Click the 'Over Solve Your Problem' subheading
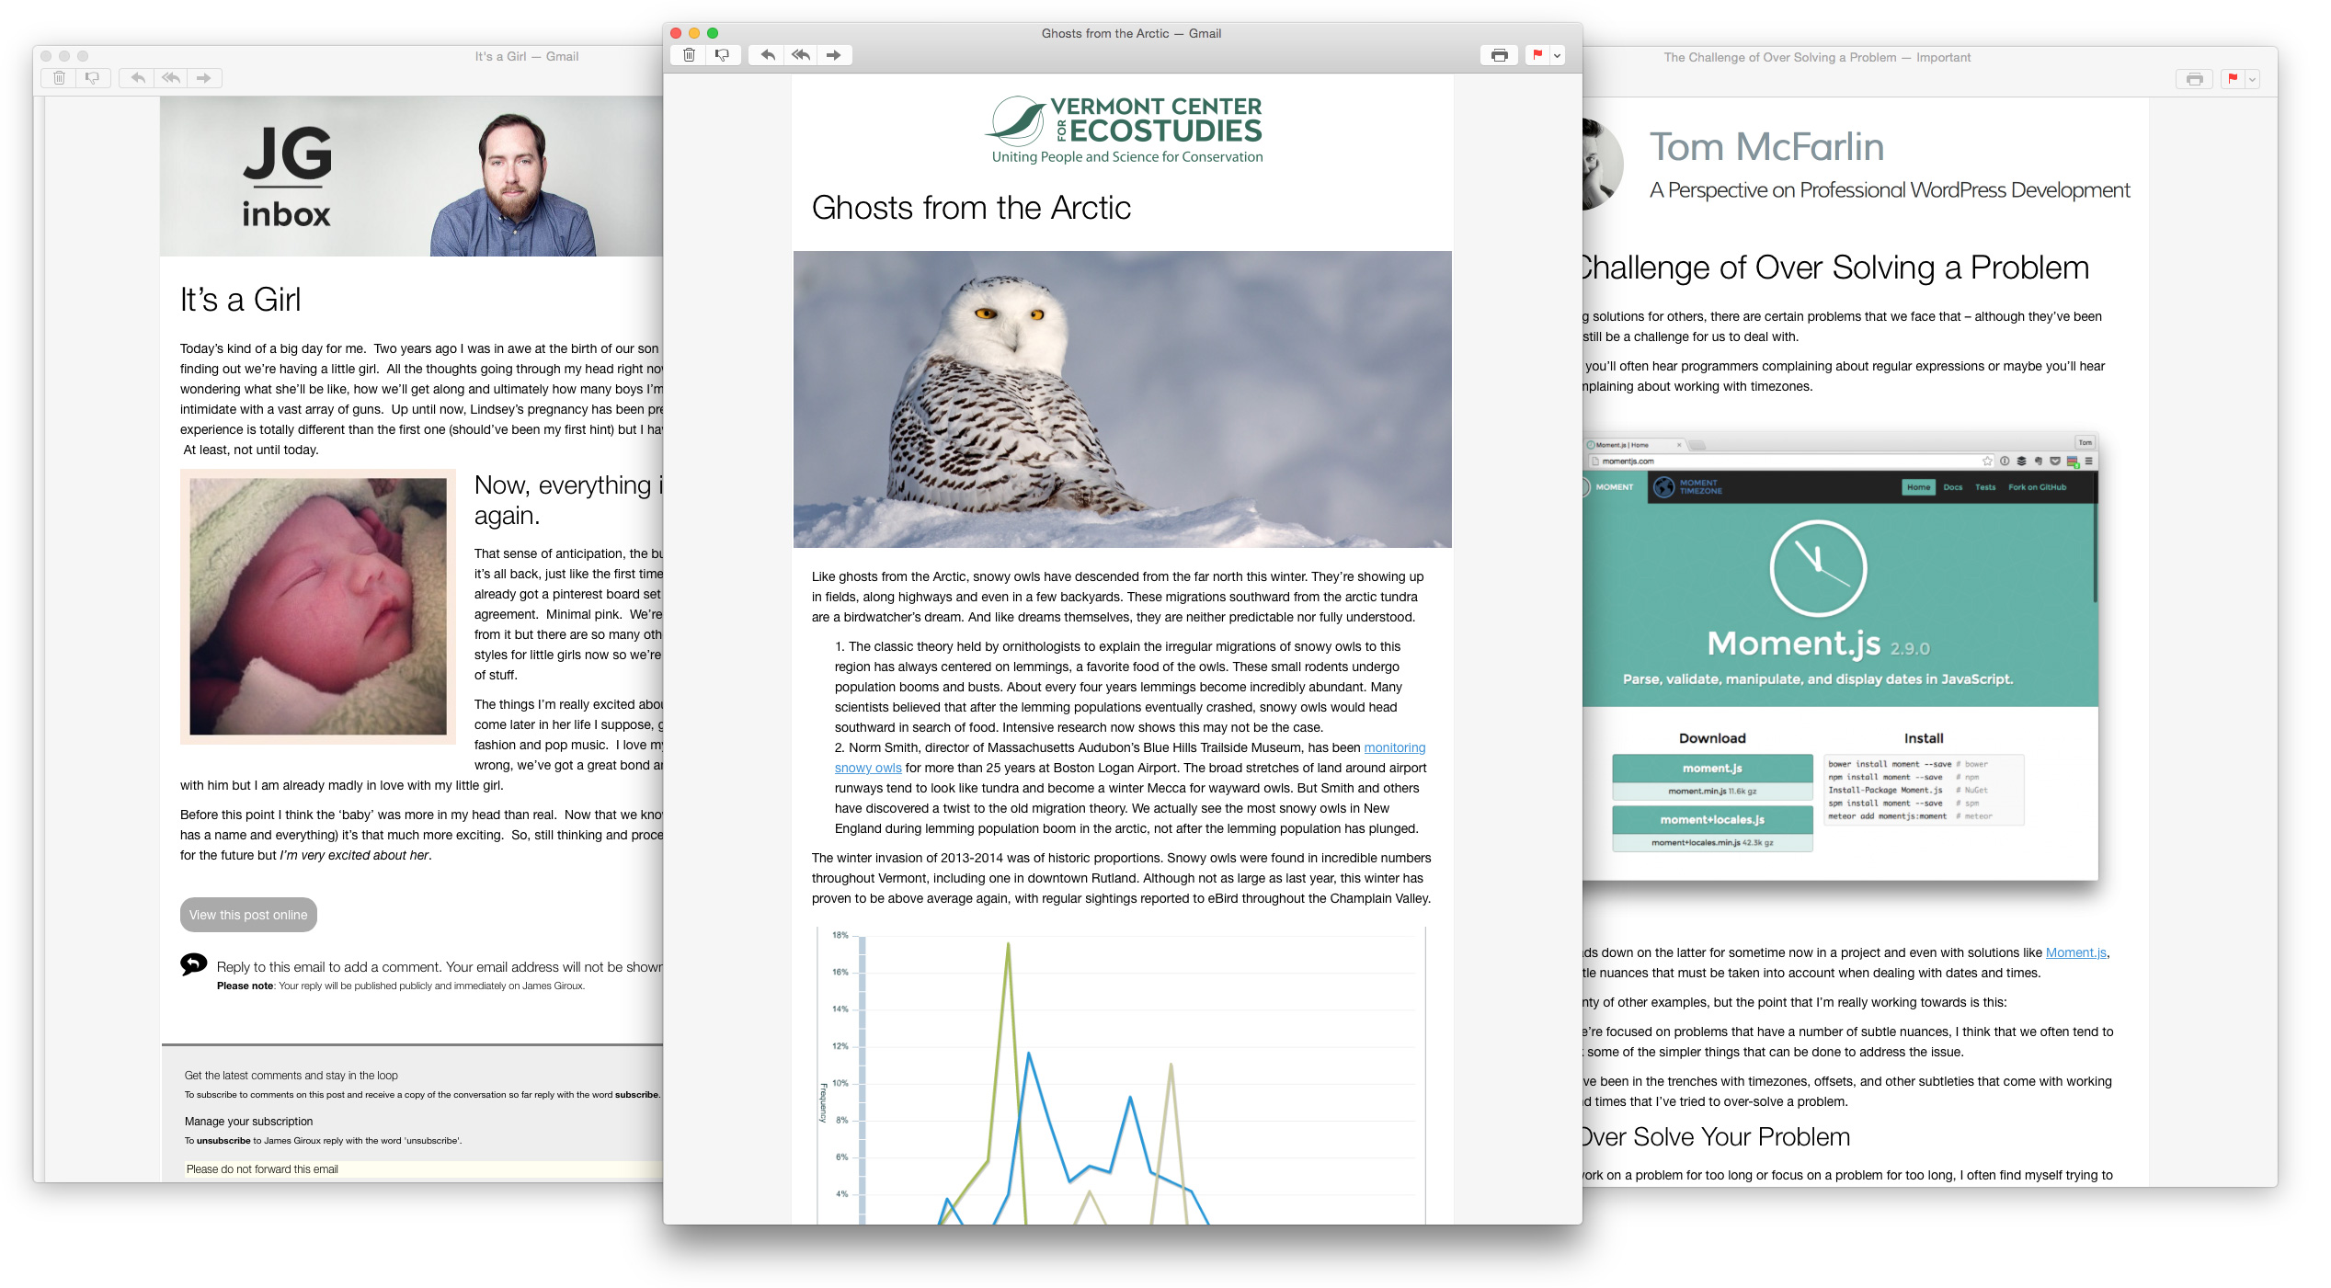2331x1288 pixels. click(1716, 1137)
